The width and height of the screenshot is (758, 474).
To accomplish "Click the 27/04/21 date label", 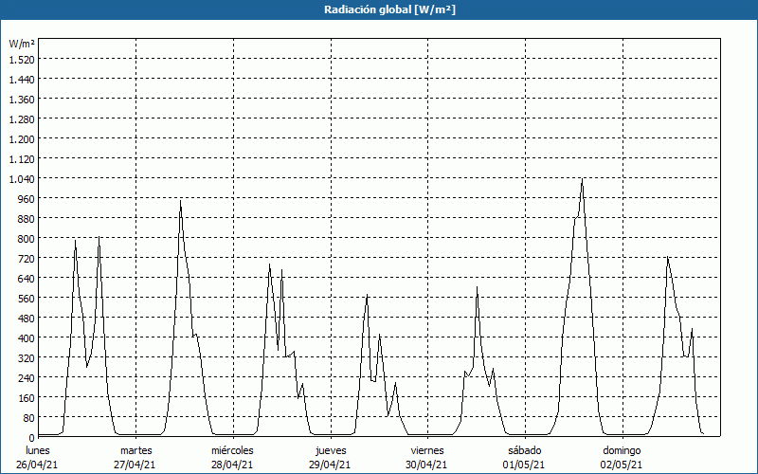I will (x=135, y=465).
